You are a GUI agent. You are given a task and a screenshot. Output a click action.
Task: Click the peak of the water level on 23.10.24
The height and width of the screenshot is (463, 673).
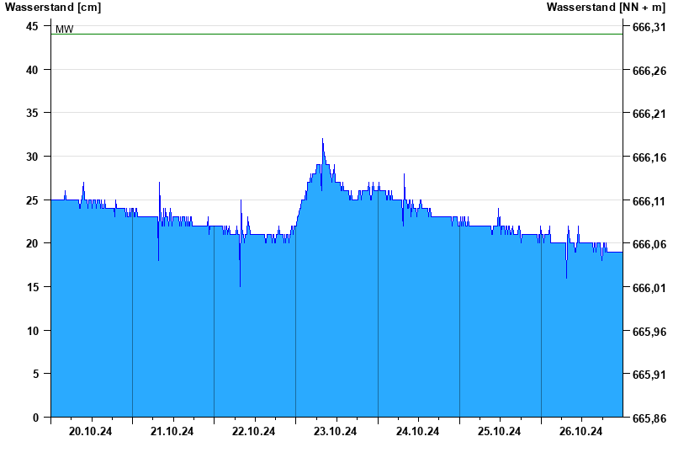[x=322, y=139]
